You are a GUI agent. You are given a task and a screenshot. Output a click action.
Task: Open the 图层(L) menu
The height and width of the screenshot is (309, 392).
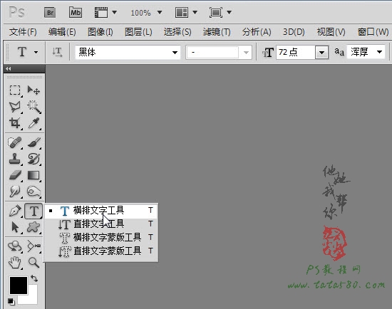pyautogui.click(x=138, y=32)
